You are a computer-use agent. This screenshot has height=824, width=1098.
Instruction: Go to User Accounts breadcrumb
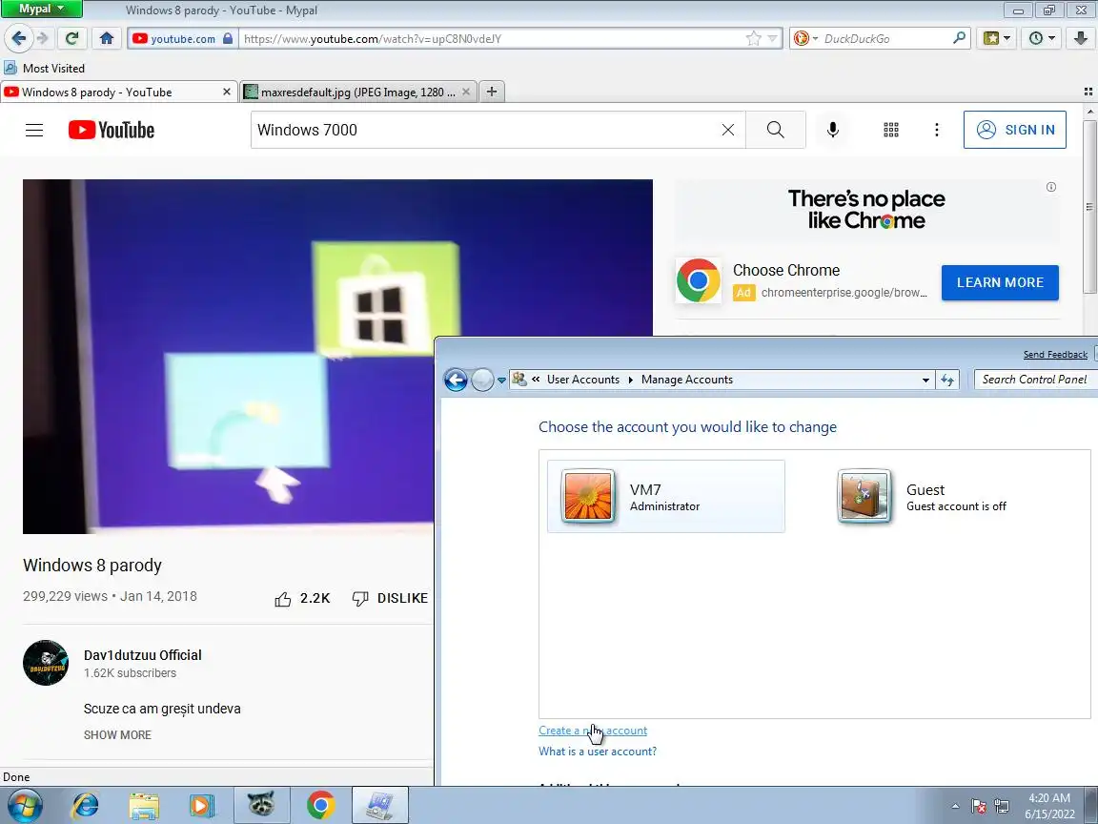click(582, 380)
